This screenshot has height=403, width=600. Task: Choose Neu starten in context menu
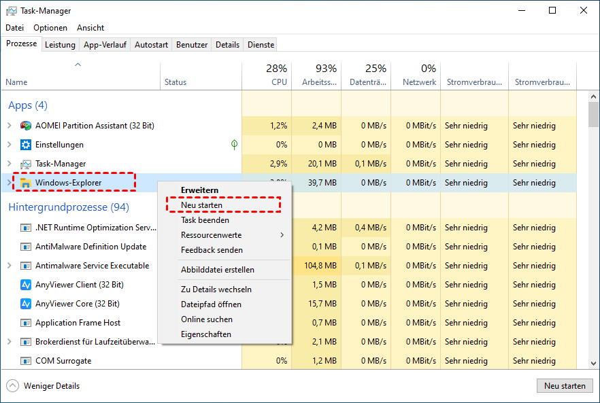coord(201,205)
